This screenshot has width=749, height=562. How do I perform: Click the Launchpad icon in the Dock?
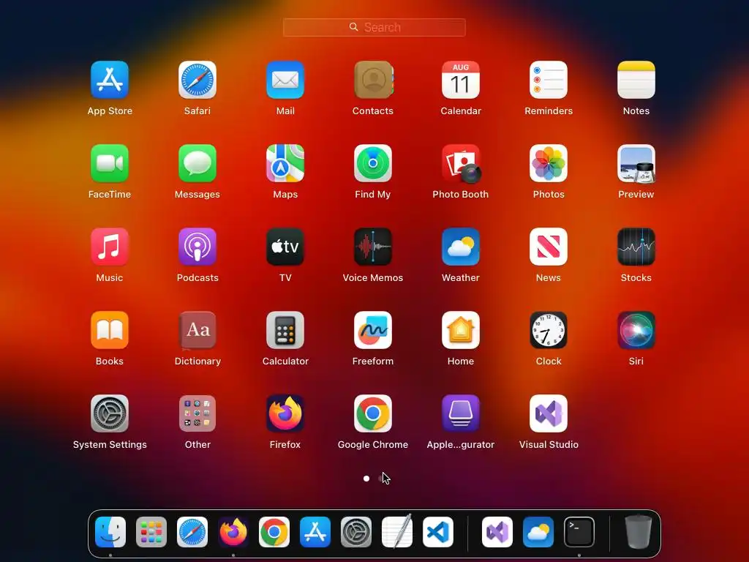151,532
